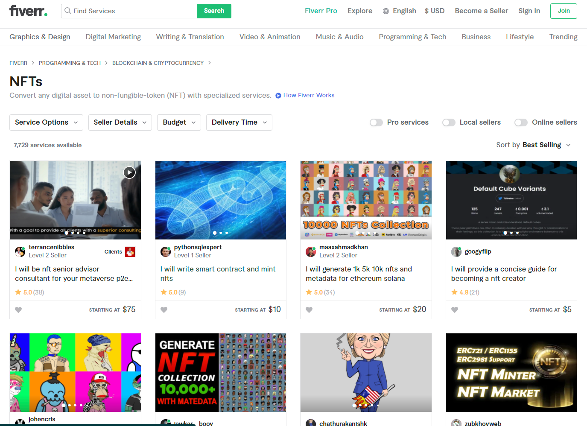Screen dimensions: 587x426
Task: Save maaxahmadkhan gig using heart icon
Action: 309,310
